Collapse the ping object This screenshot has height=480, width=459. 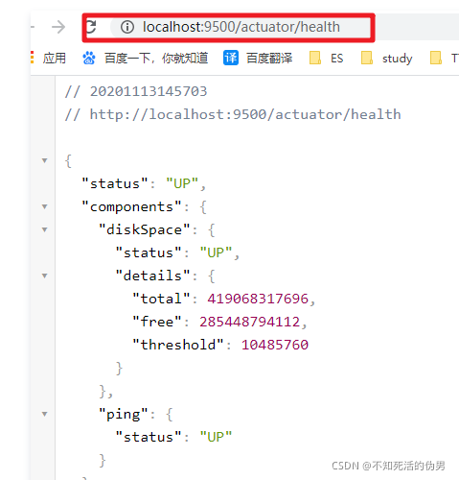45,414
